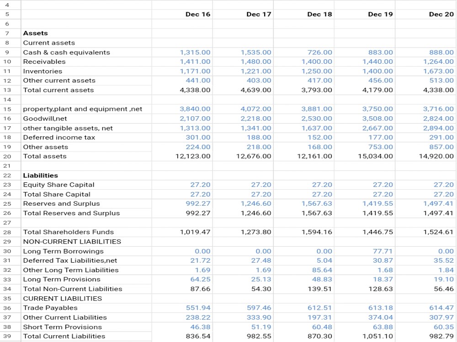Click Dec 17 receivables value 1,480.00
The image size is (457, 342).
pyautogui.click(x=256, y=62)
